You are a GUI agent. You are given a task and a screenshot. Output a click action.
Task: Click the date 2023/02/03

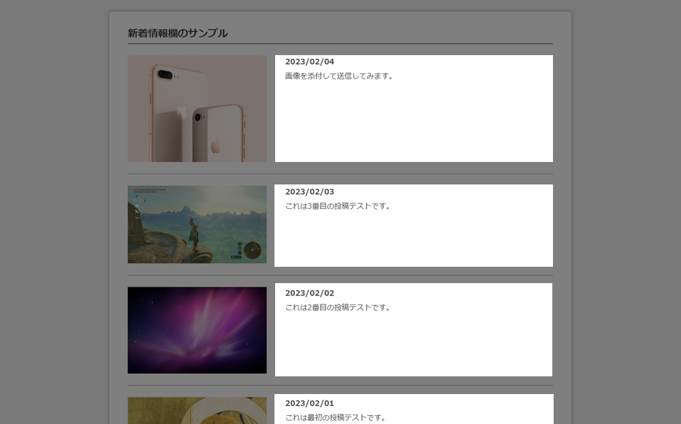coord(310,192)
